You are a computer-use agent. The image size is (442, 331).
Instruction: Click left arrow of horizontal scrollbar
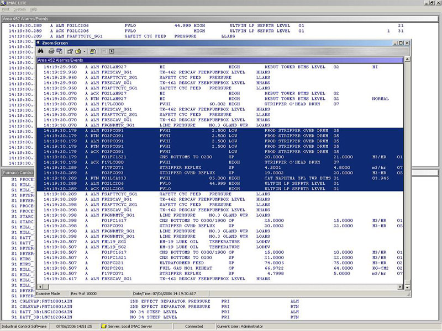[x=40, y=287]
